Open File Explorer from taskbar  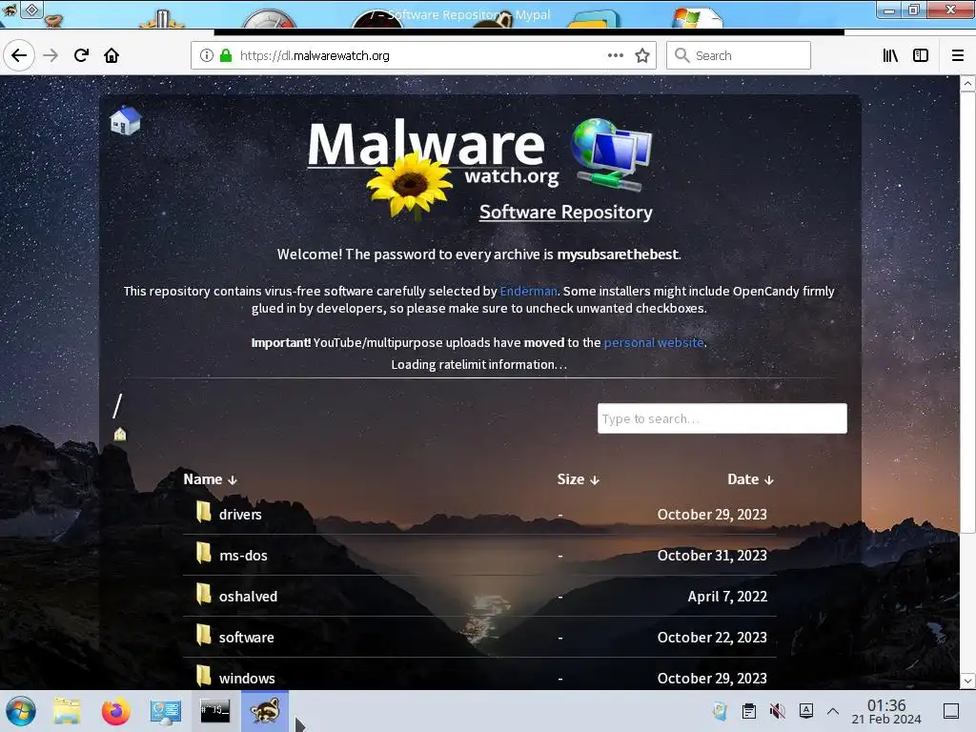click(67, 711)
